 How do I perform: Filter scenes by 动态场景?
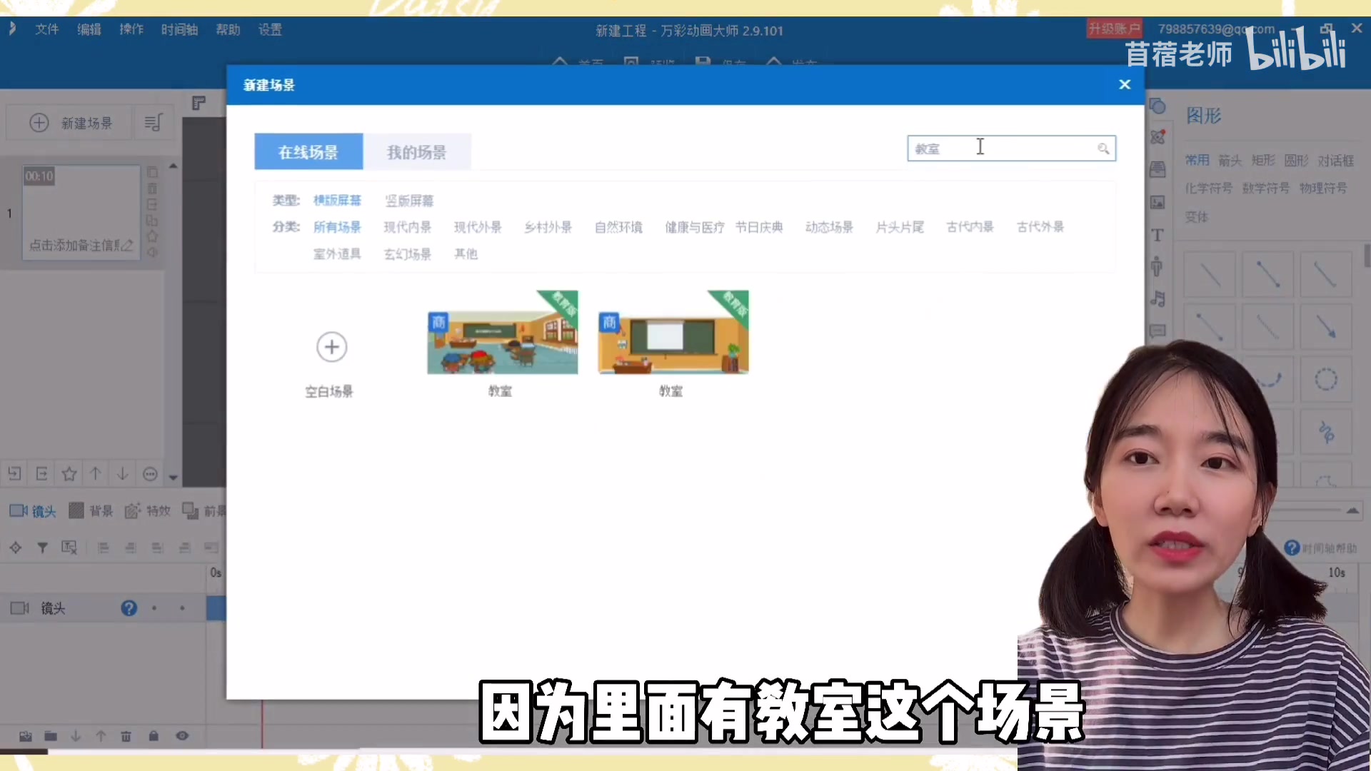829,227
